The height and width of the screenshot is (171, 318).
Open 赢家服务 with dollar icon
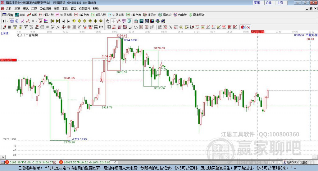pyautogui.click(x=197, y=15)
